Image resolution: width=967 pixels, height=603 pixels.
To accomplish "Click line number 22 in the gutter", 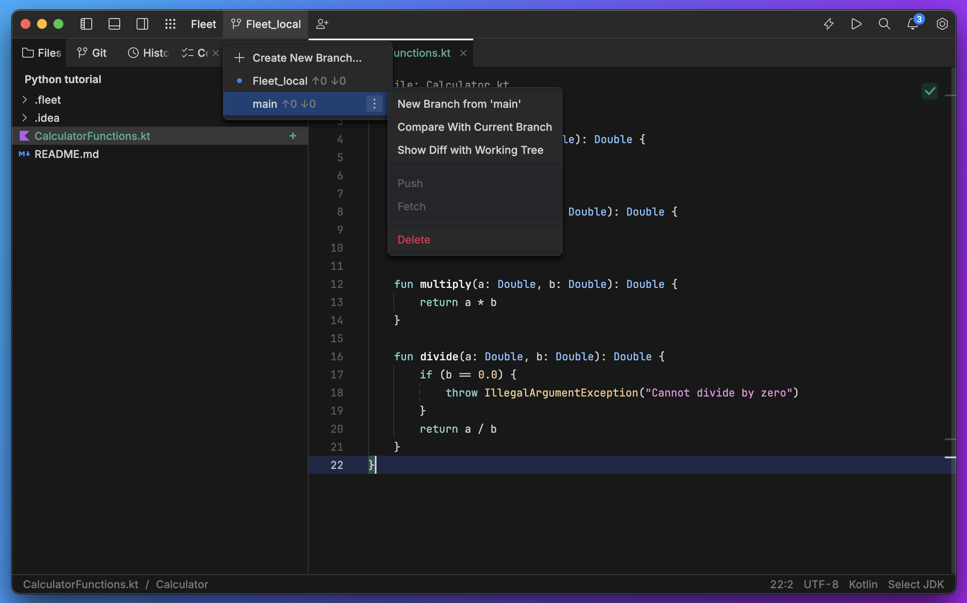I will coord(337,465).
